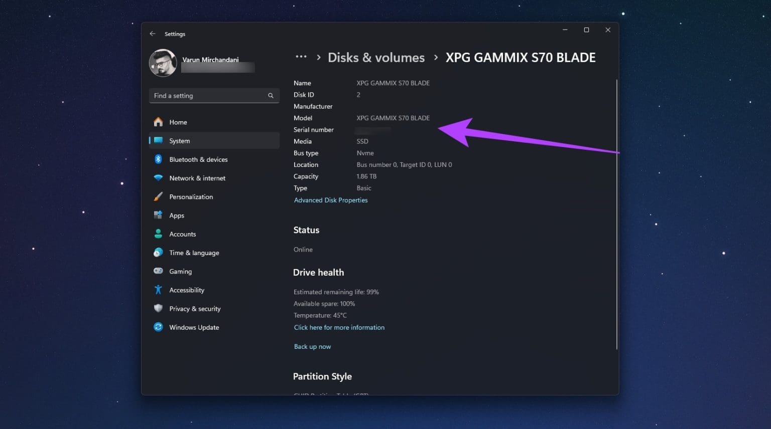771x429 pixels.
Task: Click inside the Find a setting search box
Action: 211,95
